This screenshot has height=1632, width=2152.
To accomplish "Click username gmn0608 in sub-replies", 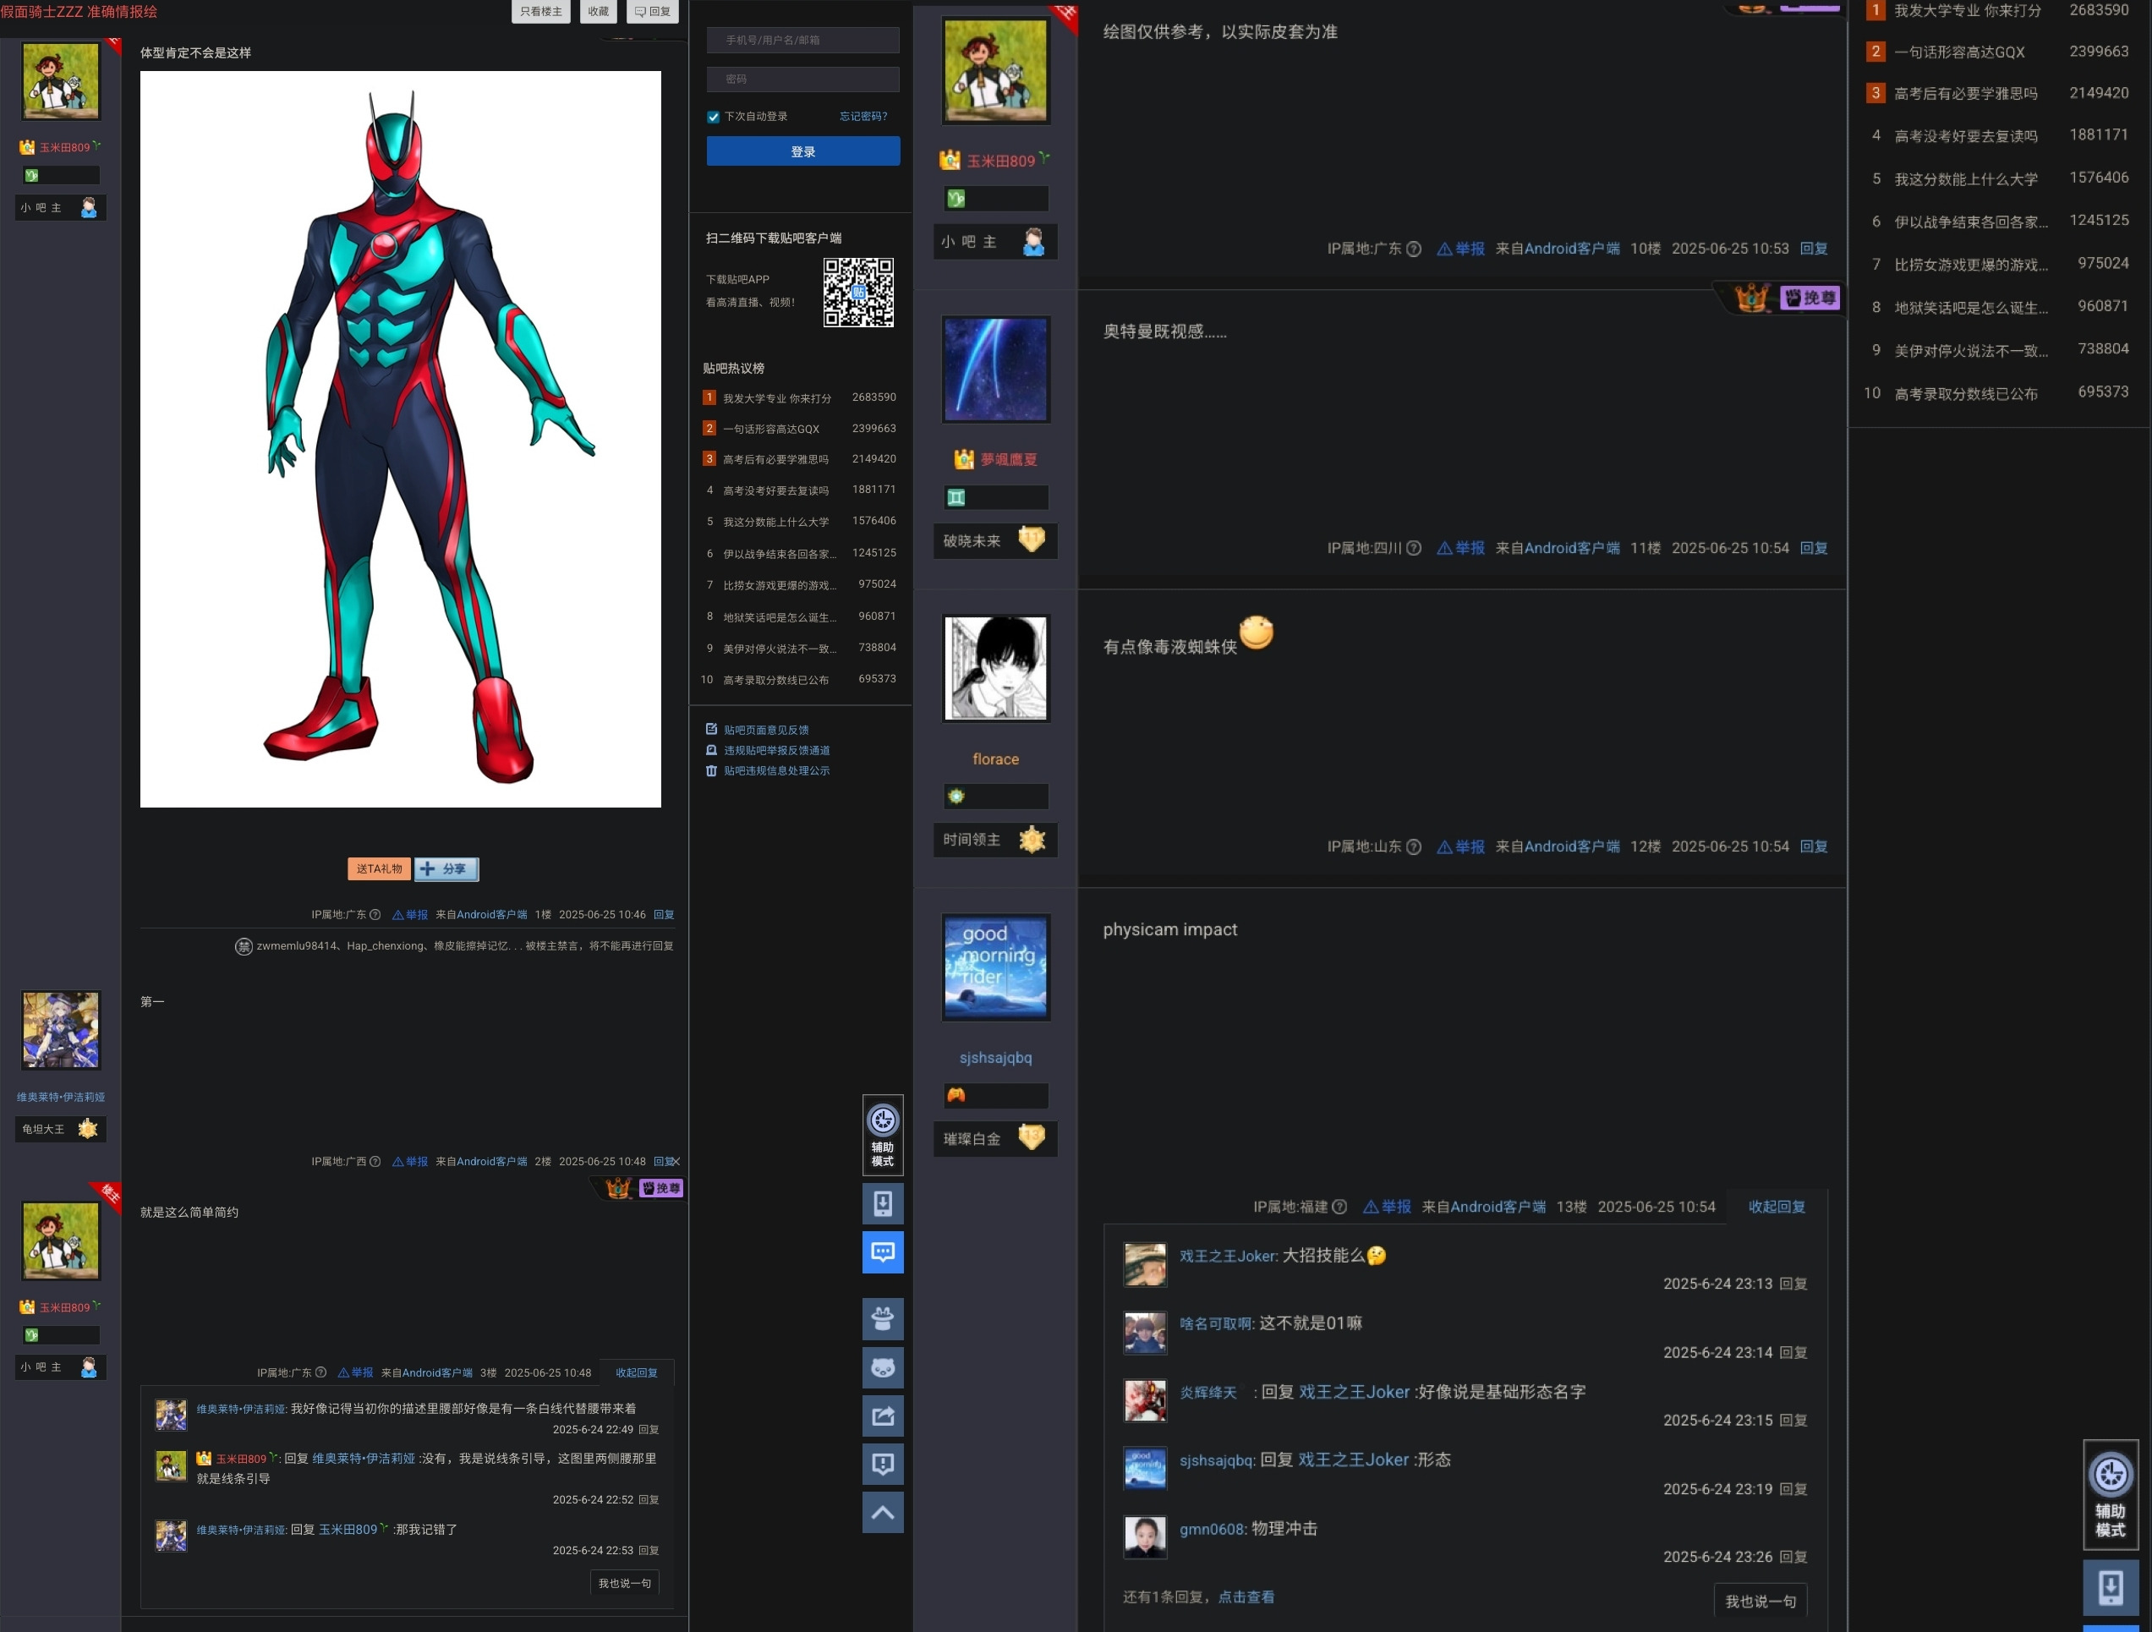I will (1211, 1531).
